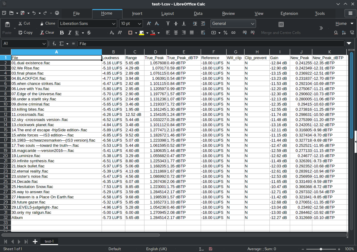Click the Clone formatting paintbrush icon
The image size is (357, 252).
tap(47, 23)
